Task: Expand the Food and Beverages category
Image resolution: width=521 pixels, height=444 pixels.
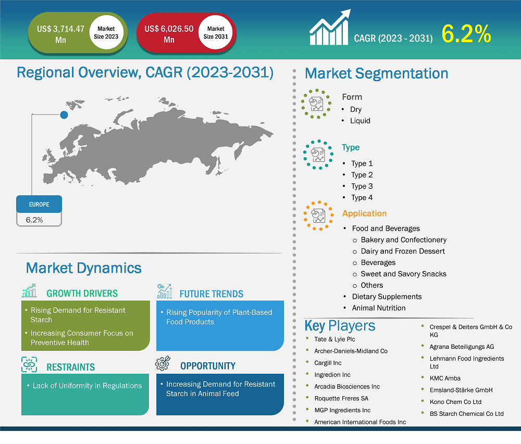Action: pyautogui.click(x=386, y=228)
